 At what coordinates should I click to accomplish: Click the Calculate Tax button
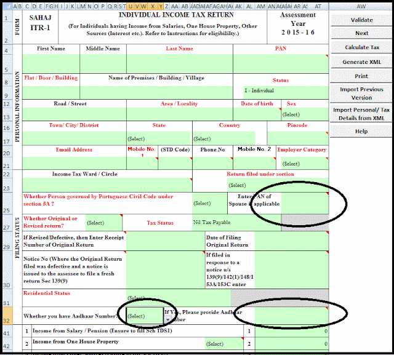pyautogui.click(x=361, y=47)
